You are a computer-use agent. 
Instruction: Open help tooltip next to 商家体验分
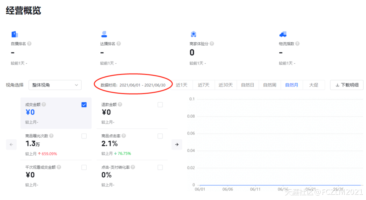tap(212, 44)
